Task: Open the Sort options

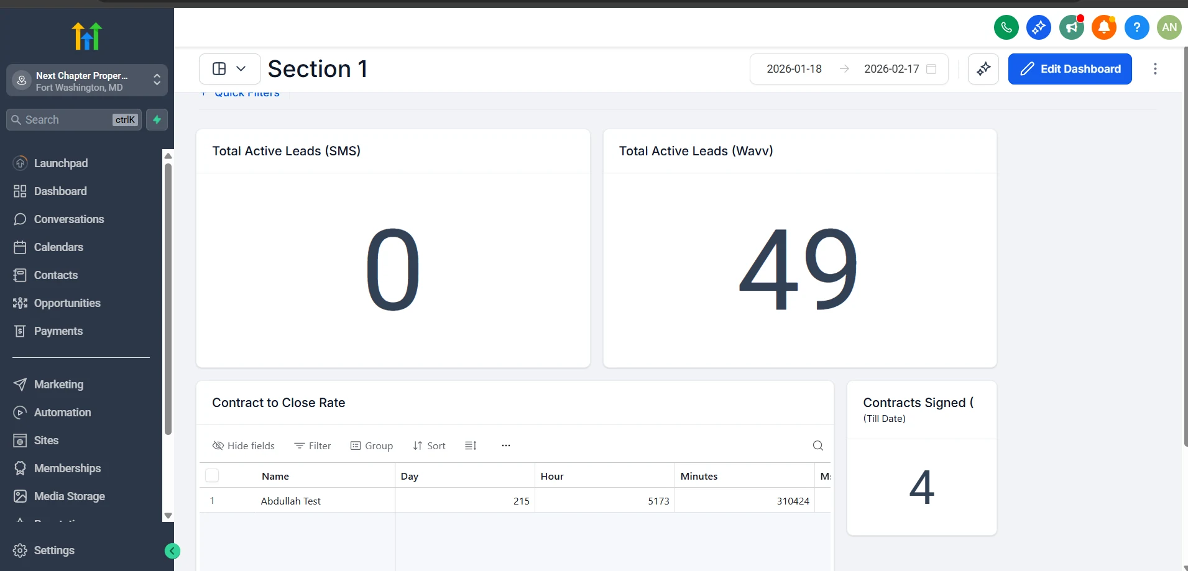Action: click(429, 445)
